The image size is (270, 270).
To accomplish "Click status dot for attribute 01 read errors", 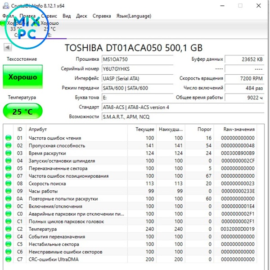I will pos(8,138).
